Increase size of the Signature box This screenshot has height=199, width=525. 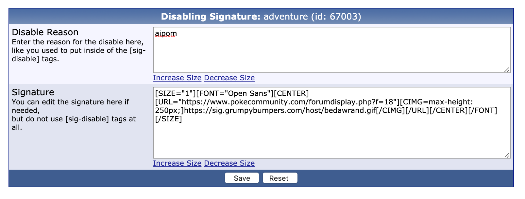[177, 163]
